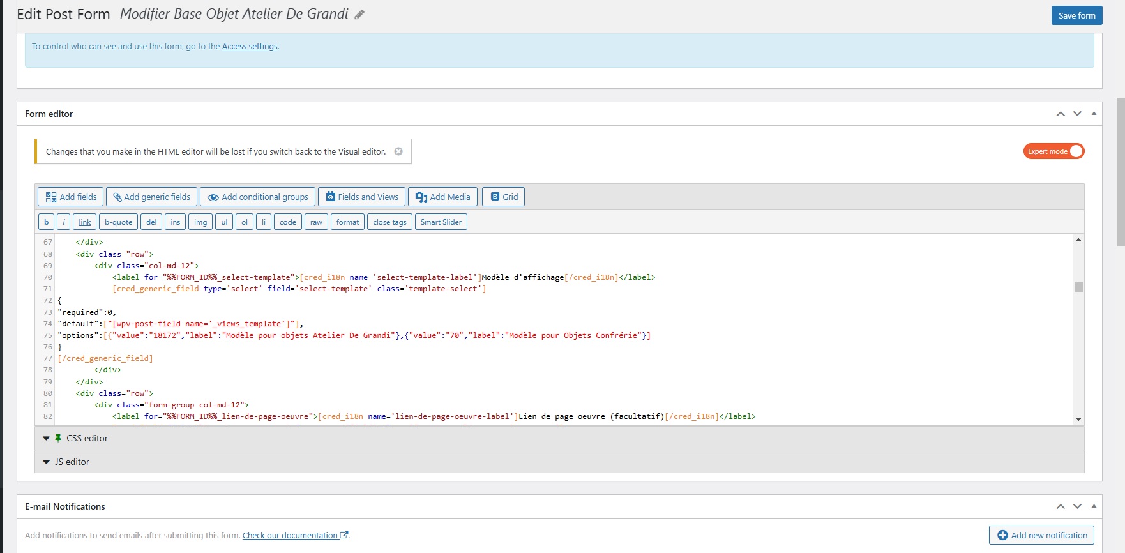Click code editor scroll down arrow
The image size is (1125, 553).
tap(1078, 420)
